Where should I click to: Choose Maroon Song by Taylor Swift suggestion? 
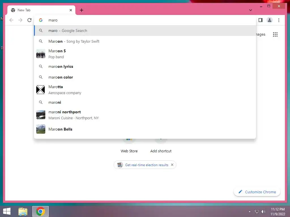click(145, 41)
